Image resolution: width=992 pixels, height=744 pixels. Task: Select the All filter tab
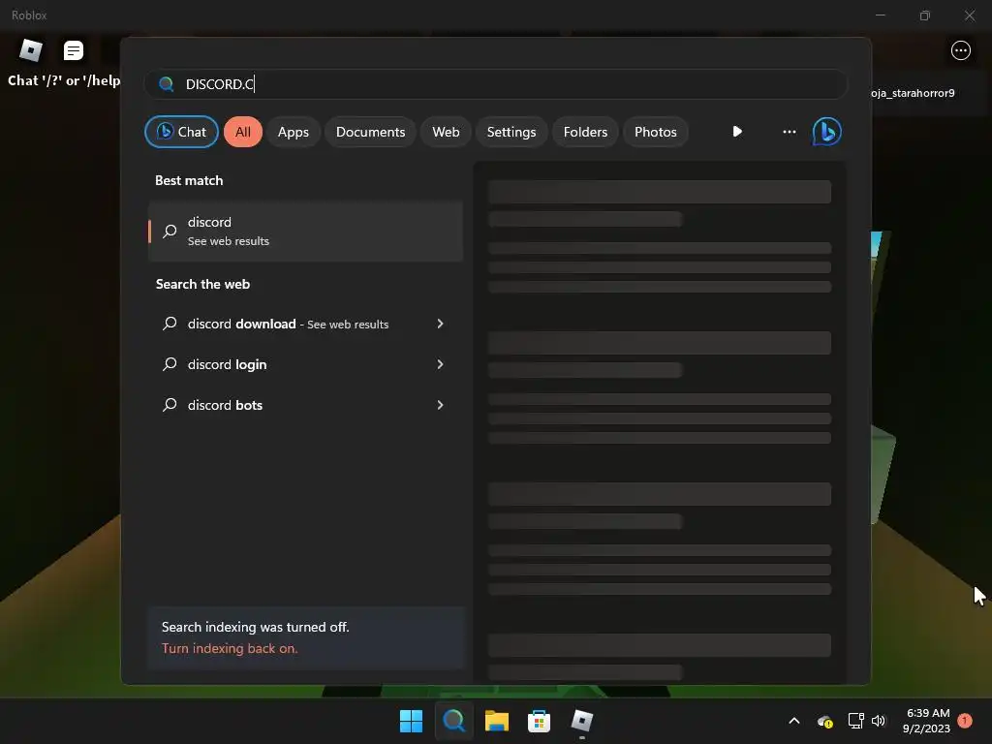pos(243,132)
